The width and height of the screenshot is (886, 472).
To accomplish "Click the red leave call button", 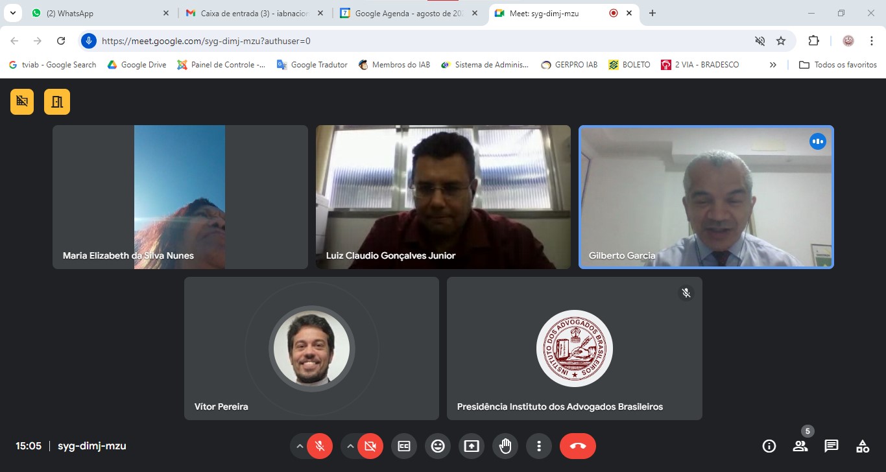I will (577, 446).
